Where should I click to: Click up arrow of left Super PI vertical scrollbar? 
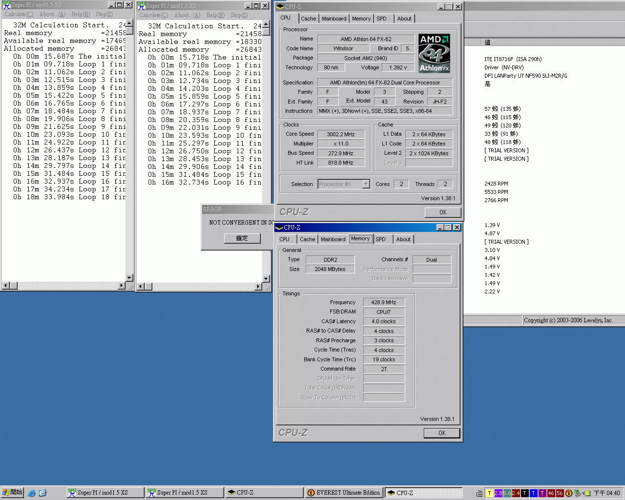pos(129,23)
